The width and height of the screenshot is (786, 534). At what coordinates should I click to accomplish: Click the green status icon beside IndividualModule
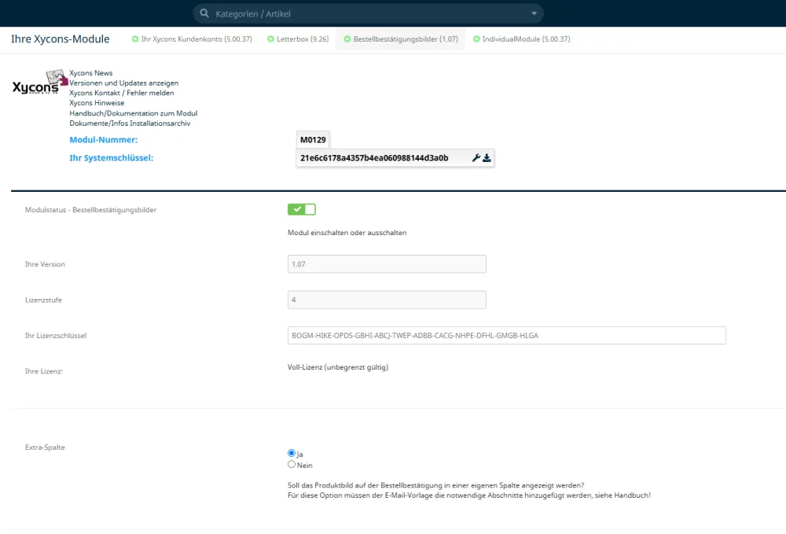(x=477, y=39)
